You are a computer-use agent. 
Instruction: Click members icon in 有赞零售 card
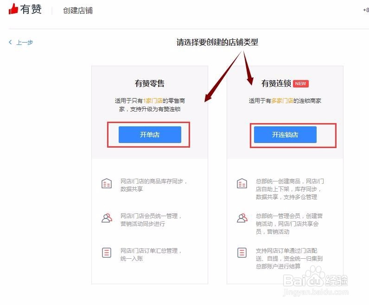click(107, 218)
